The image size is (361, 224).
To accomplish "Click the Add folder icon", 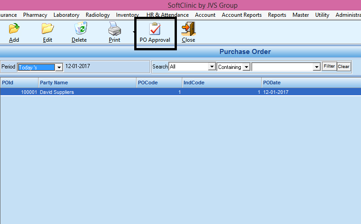I will [x=14, y=29].
